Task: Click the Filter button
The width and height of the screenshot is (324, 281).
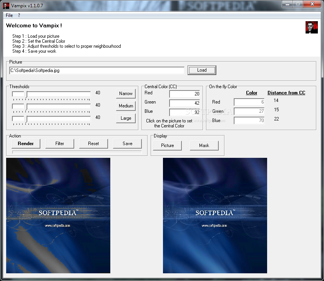Action: [x=60, y=144]
